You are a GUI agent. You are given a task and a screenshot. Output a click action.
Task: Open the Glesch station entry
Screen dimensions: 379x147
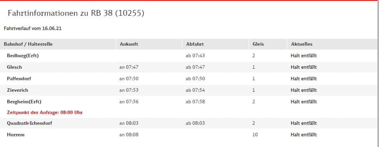pos(15,67)
